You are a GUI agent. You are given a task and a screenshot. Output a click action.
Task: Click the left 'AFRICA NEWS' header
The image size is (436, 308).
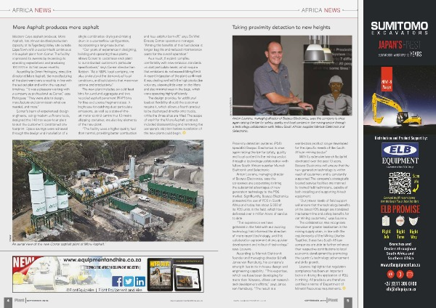coord(32,10)
